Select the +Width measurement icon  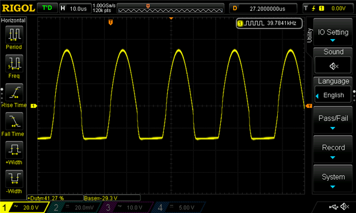pos(14,150)
